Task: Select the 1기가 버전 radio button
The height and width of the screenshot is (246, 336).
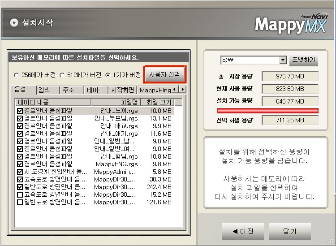Action: click(x=108, y=75)
